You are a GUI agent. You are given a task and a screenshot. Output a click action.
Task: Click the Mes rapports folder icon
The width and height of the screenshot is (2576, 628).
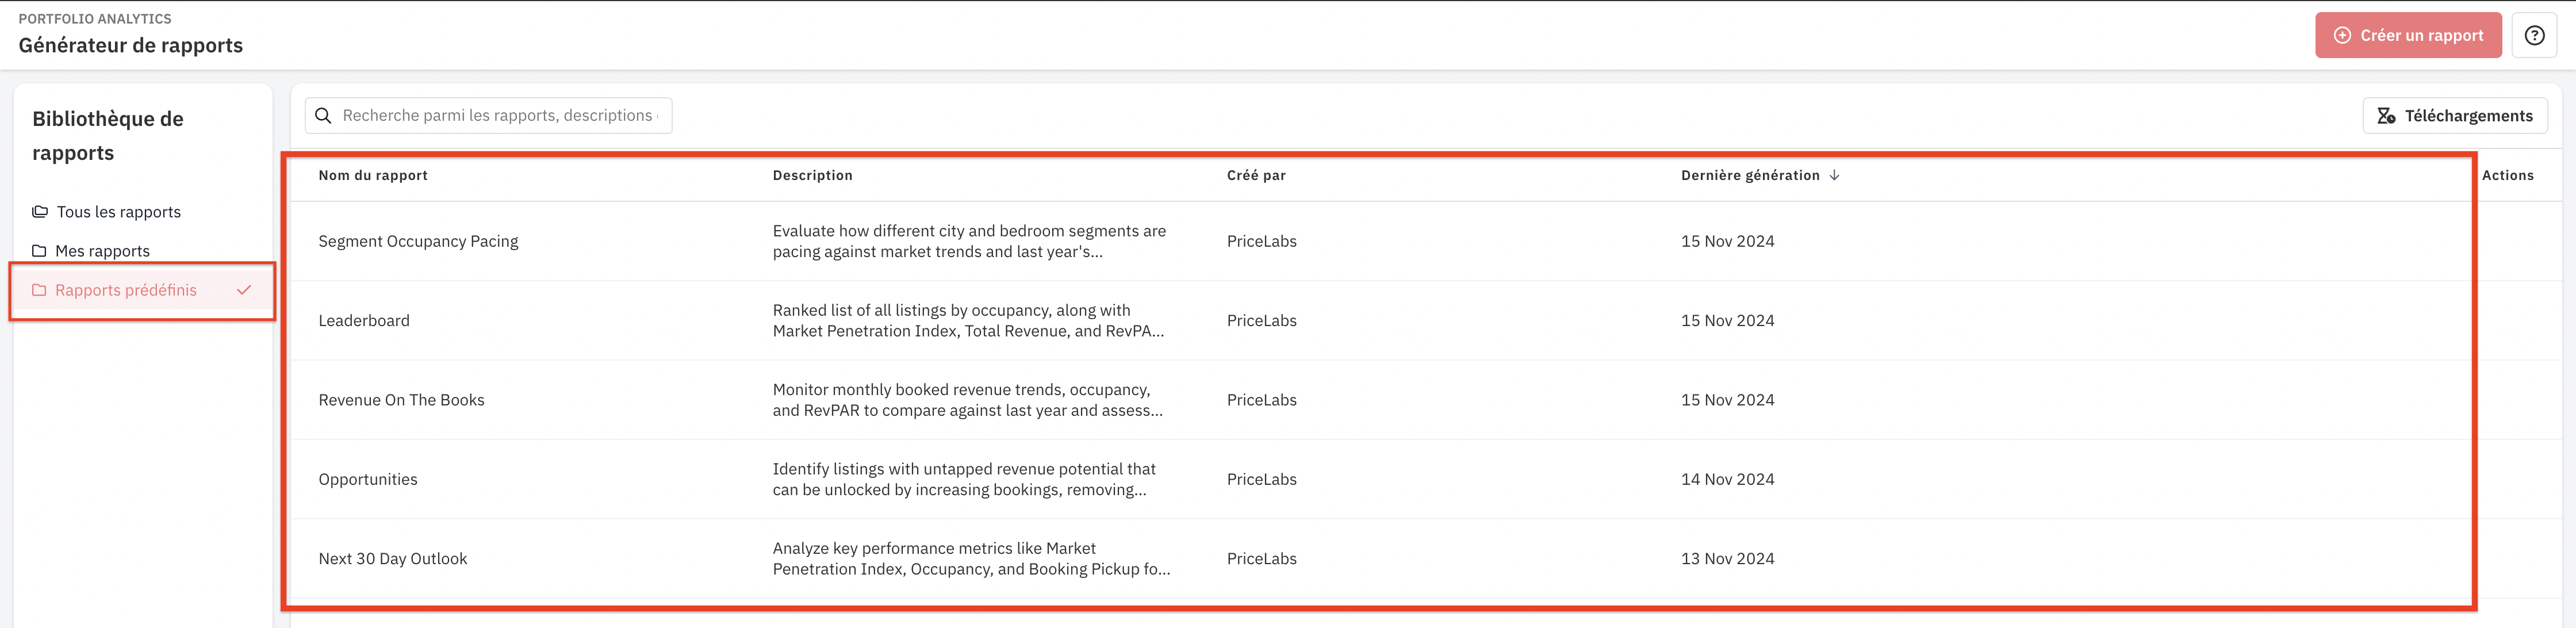[39, 251]
